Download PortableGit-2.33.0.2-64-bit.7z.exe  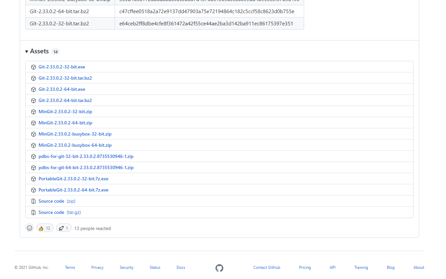[x=73, y=190]
